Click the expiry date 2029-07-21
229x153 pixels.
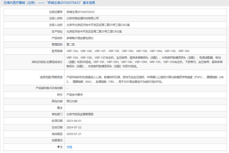[74, 134]
